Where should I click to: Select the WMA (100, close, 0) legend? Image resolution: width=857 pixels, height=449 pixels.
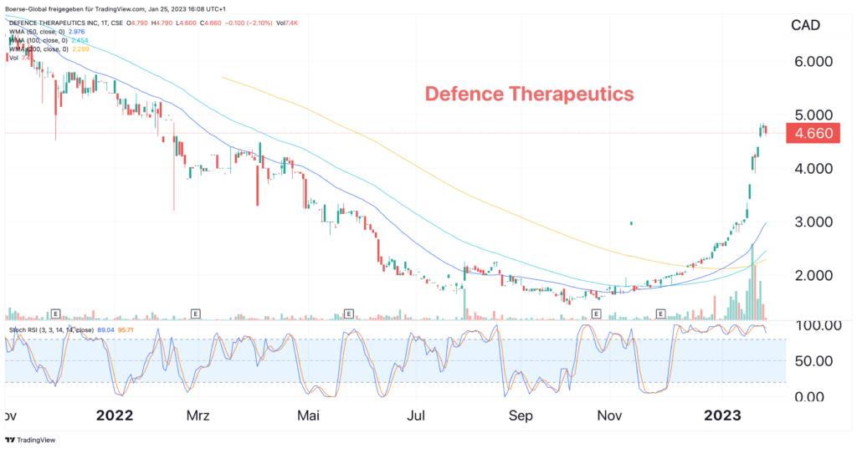39,40
